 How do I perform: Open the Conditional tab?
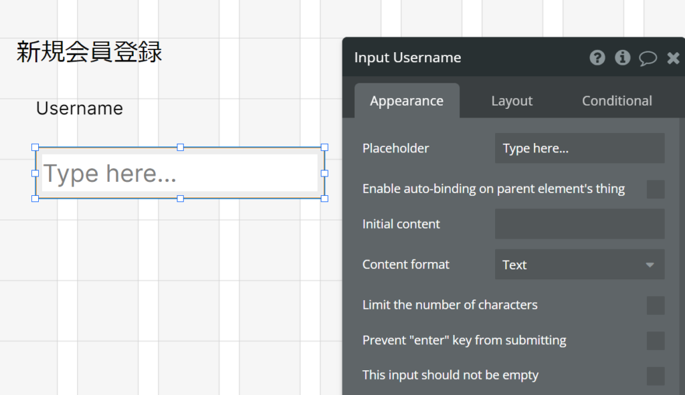(x=617, y=101)
